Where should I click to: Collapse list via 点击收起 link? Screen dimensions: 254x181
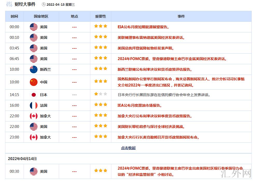click(x=128, y=148)
